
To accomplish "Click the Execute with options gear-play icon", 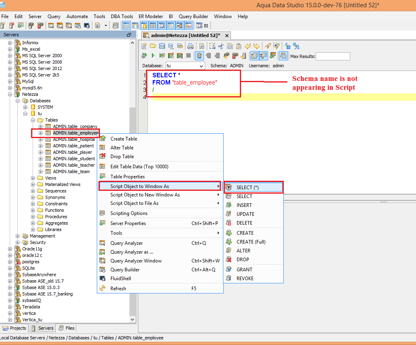I will pos(144,56).
